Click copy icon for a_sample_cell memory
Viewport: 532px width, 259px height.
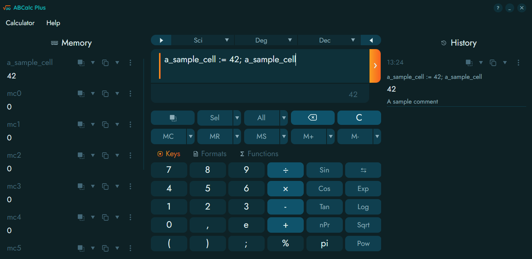pos(105,63)
